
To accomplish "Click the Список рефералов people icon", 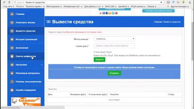I will [x=12, y=56].
